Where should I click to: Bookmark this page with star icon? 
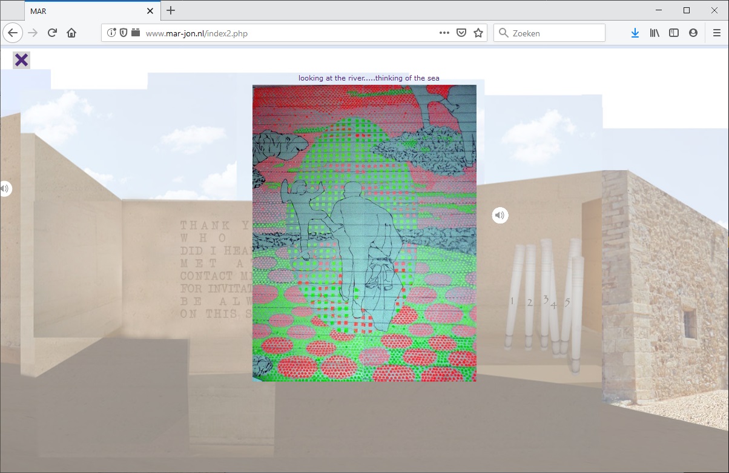coord(478,33)
